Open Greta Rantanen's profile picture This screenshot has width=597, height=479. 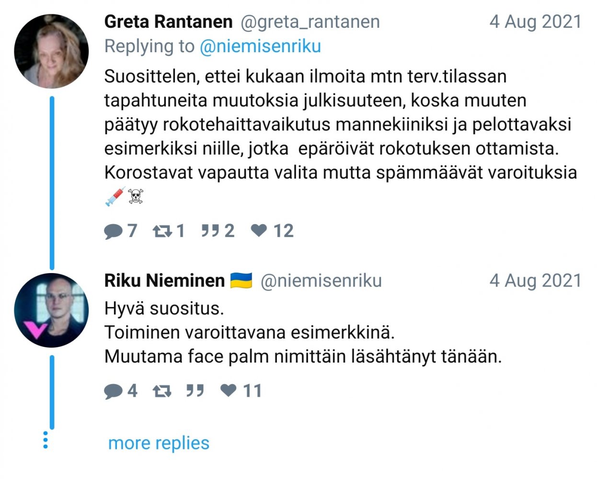click(x=51, y=51)
